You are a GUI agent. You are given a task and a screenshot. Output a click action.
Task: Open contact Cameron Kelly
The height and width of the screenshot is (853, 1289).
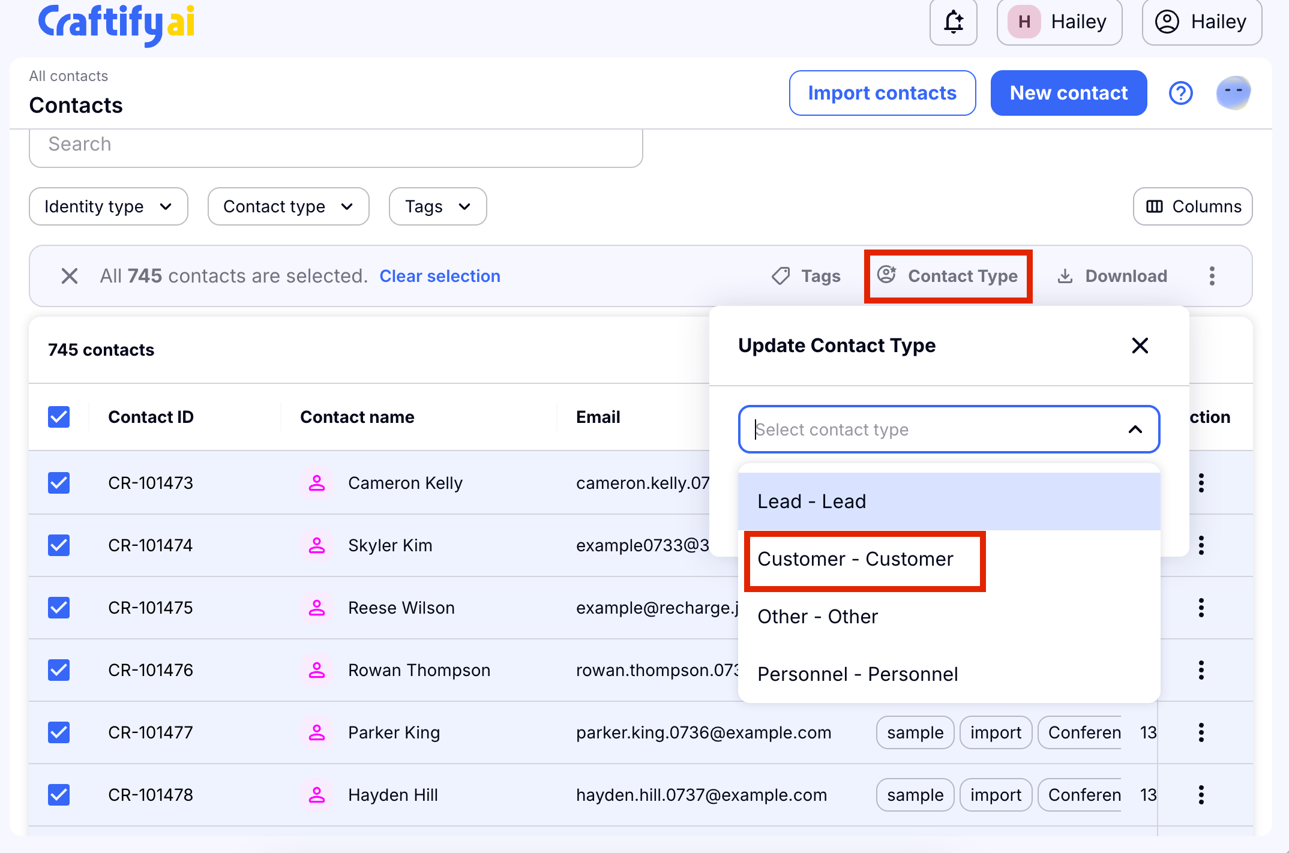pyautogui.click(x=405, y=483)
